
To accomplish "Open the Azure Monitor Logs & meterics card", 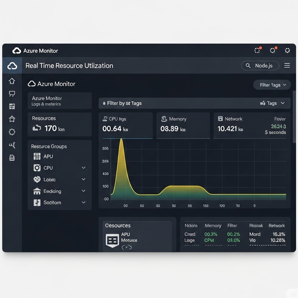I will pyautogui.click(x=60, y=101).
